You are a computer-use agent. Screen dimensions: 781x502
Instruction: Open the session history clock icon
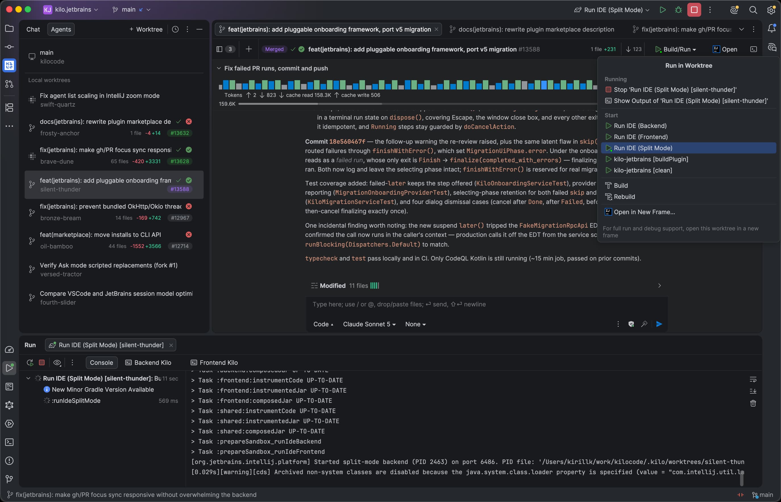pos(175,29)
